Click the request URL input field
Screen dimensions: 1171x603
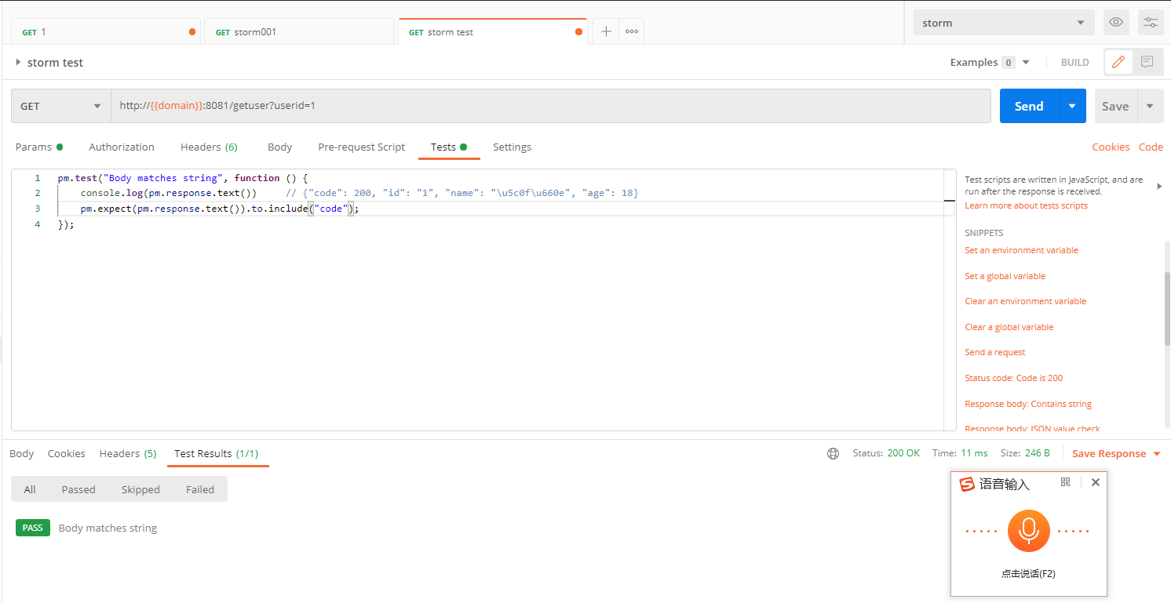pyautogui.click(x=551, y=106)
